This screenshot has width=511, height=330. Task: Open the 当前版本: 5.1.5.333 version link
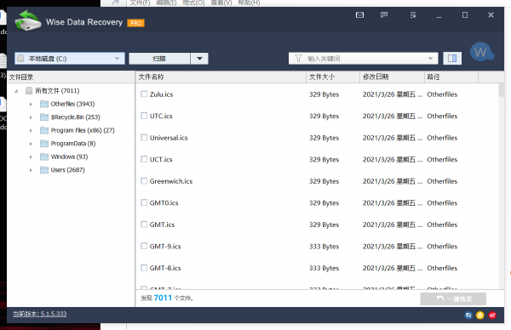[39, 314]
